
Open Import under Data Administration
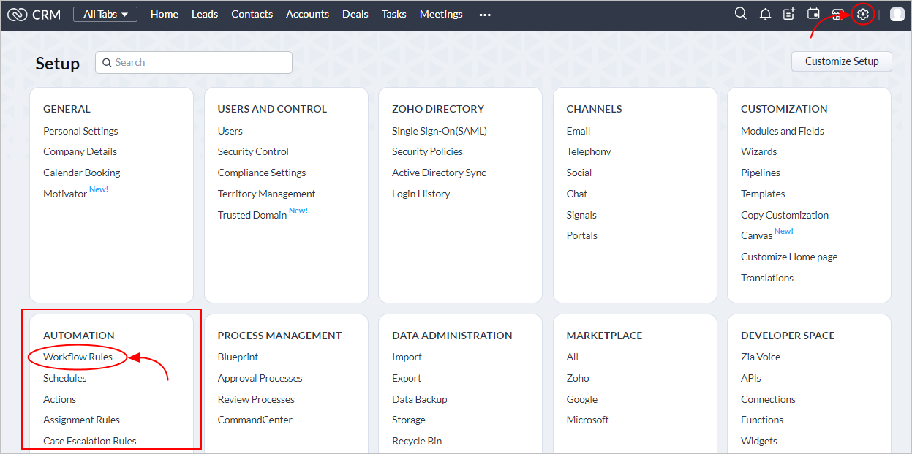click(407, 357)
